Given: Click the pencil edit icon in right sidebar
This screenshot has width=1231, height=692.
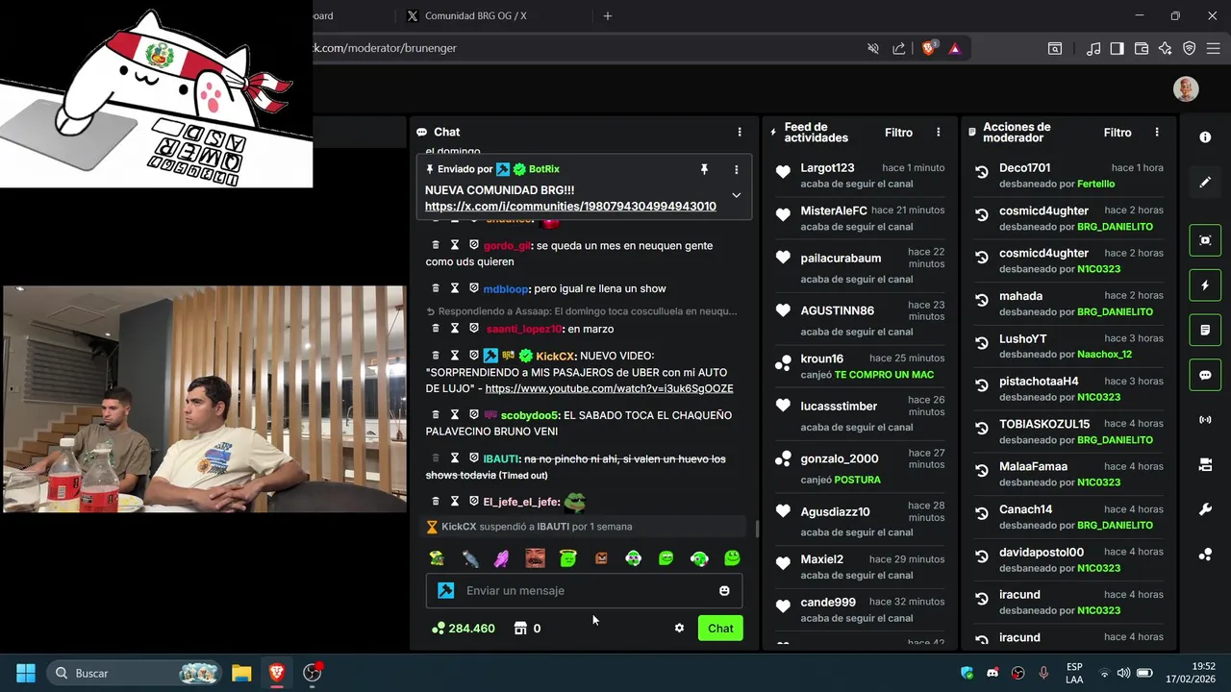Looking at the screenshot, I should [x=1205, y=182].
